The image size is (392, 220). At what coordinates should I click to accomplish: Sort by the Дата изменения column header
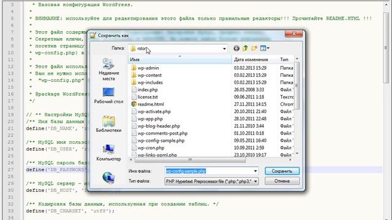(x=255, y=60)
